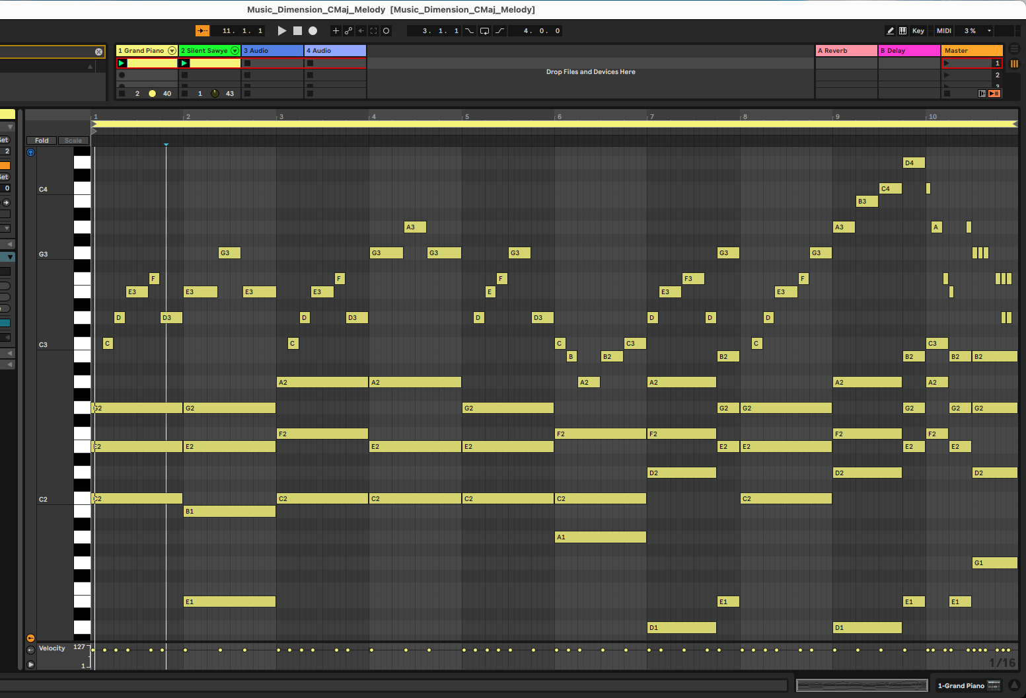This screenshot has width=1026, height=698.
Task: Adjust the Silent Sawye clip progress knob
Action: tap(215, 93)
